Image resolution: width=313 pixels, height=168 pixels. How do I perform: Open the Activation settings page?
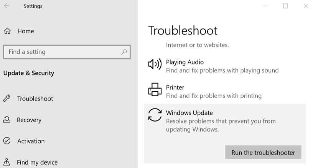[x=31, y=141]
